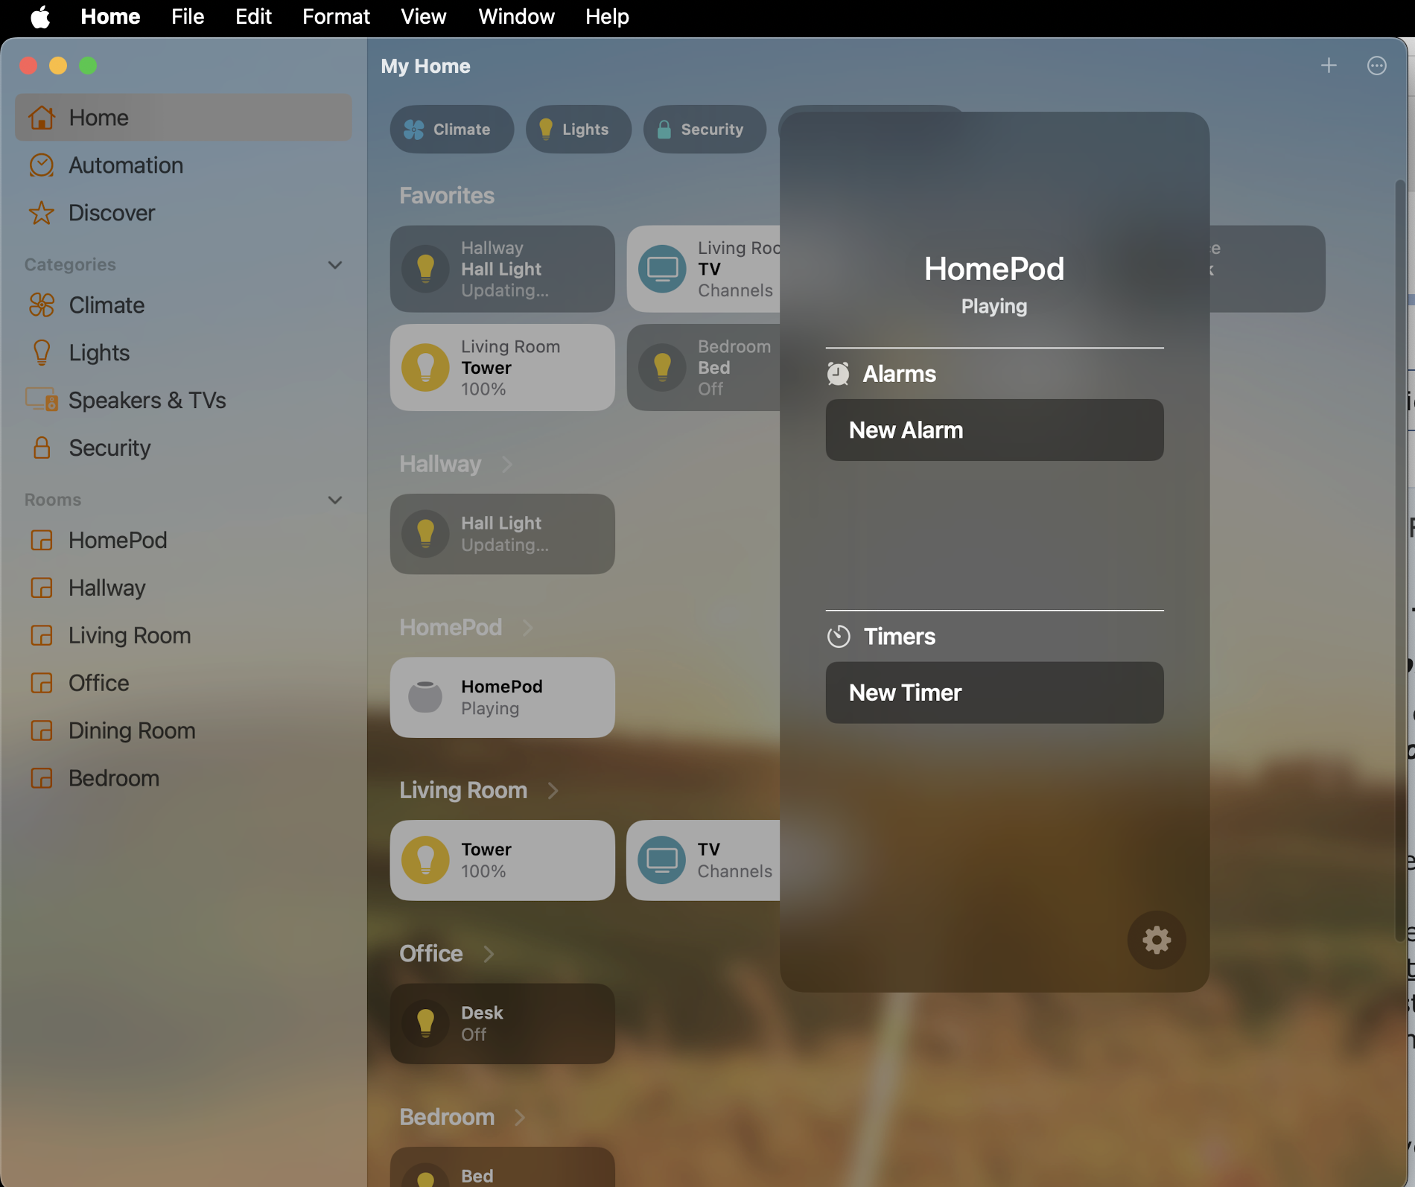Click the 'Favorites' section heading
The width and height of the screenshot is (1415, 1187).
(x=447, y=196)
